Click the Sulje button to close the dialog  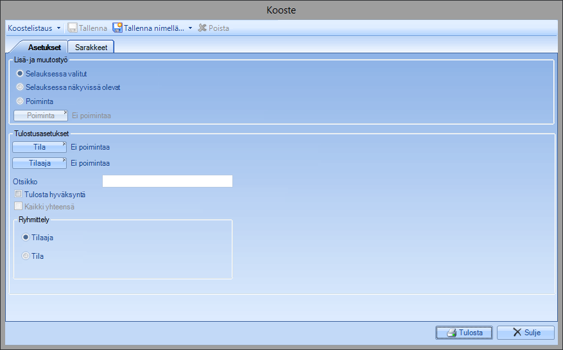click(x=525, y=333)
